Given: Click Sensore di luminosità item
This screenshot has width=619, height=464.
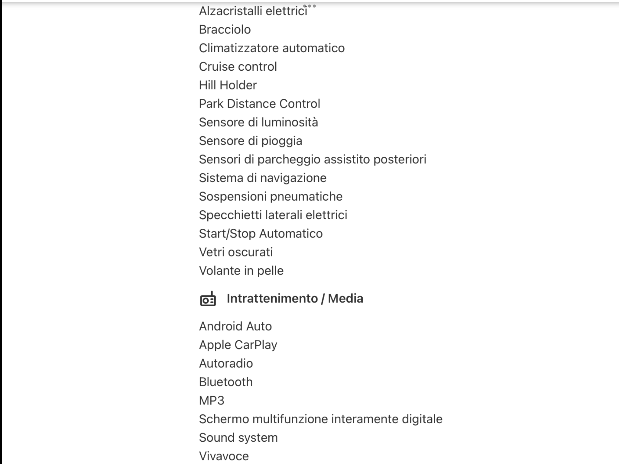Looking at the screenshot, I should tap(258, 122).
